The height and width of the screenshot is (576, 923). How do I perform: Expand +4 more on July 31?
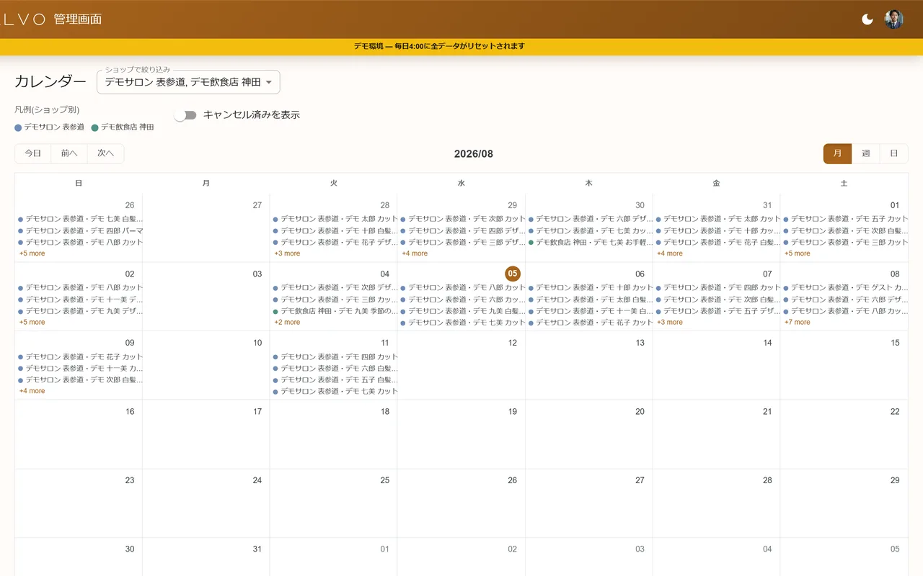(x=670, y=253)
